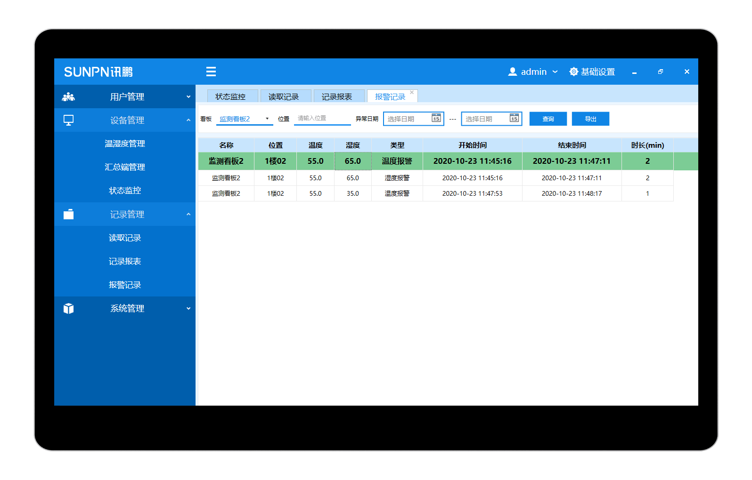Switch to the 状态监控 tab
The height and width of the screenshot is (480, 752).
click(x=230, y=96)
